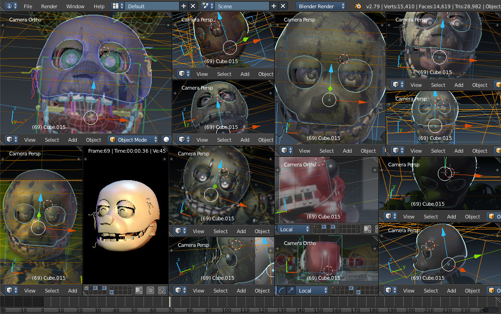501x314 pixels.
Task: Click the editor type cube icon in the large center-right viewport
Action: (x=287, y=150)
